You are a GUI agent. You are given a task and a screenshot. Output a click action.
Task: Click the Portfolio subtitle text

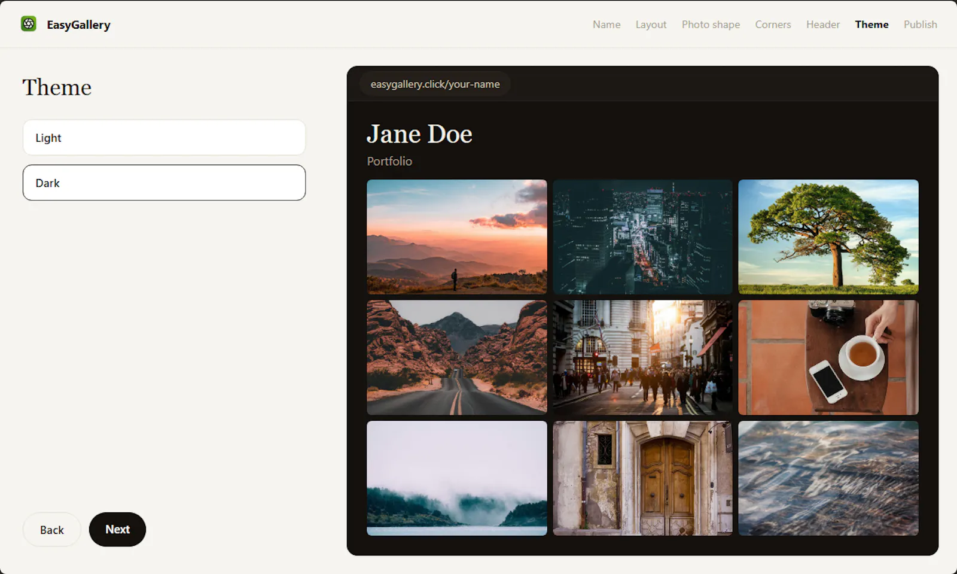pyautogui.click(x=389, y=161)
